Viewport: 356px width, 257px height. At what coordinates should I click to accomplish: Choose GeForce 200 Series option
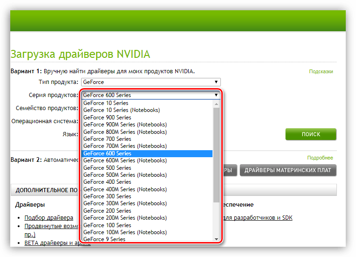pyautogui.click(x=147, y=211)
